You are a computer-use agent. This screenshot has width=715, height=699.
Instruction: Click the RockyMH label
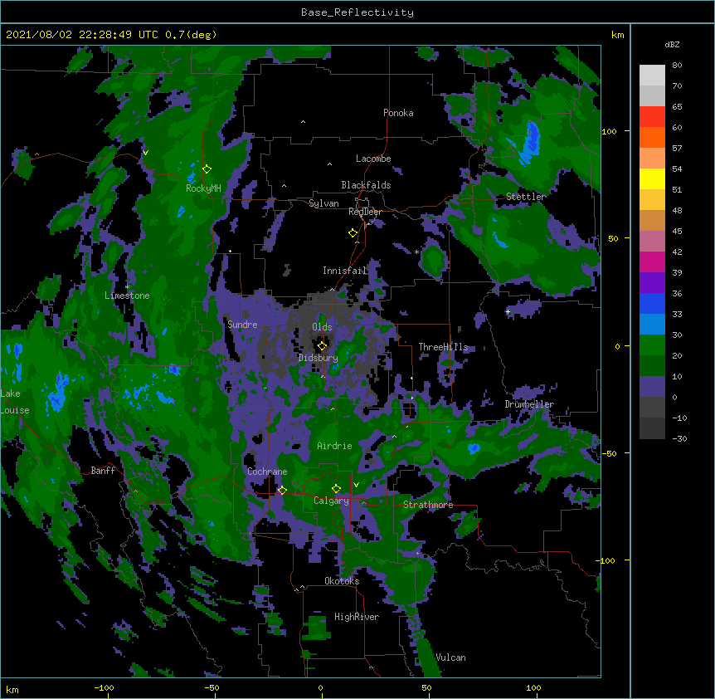coord(203,188)
